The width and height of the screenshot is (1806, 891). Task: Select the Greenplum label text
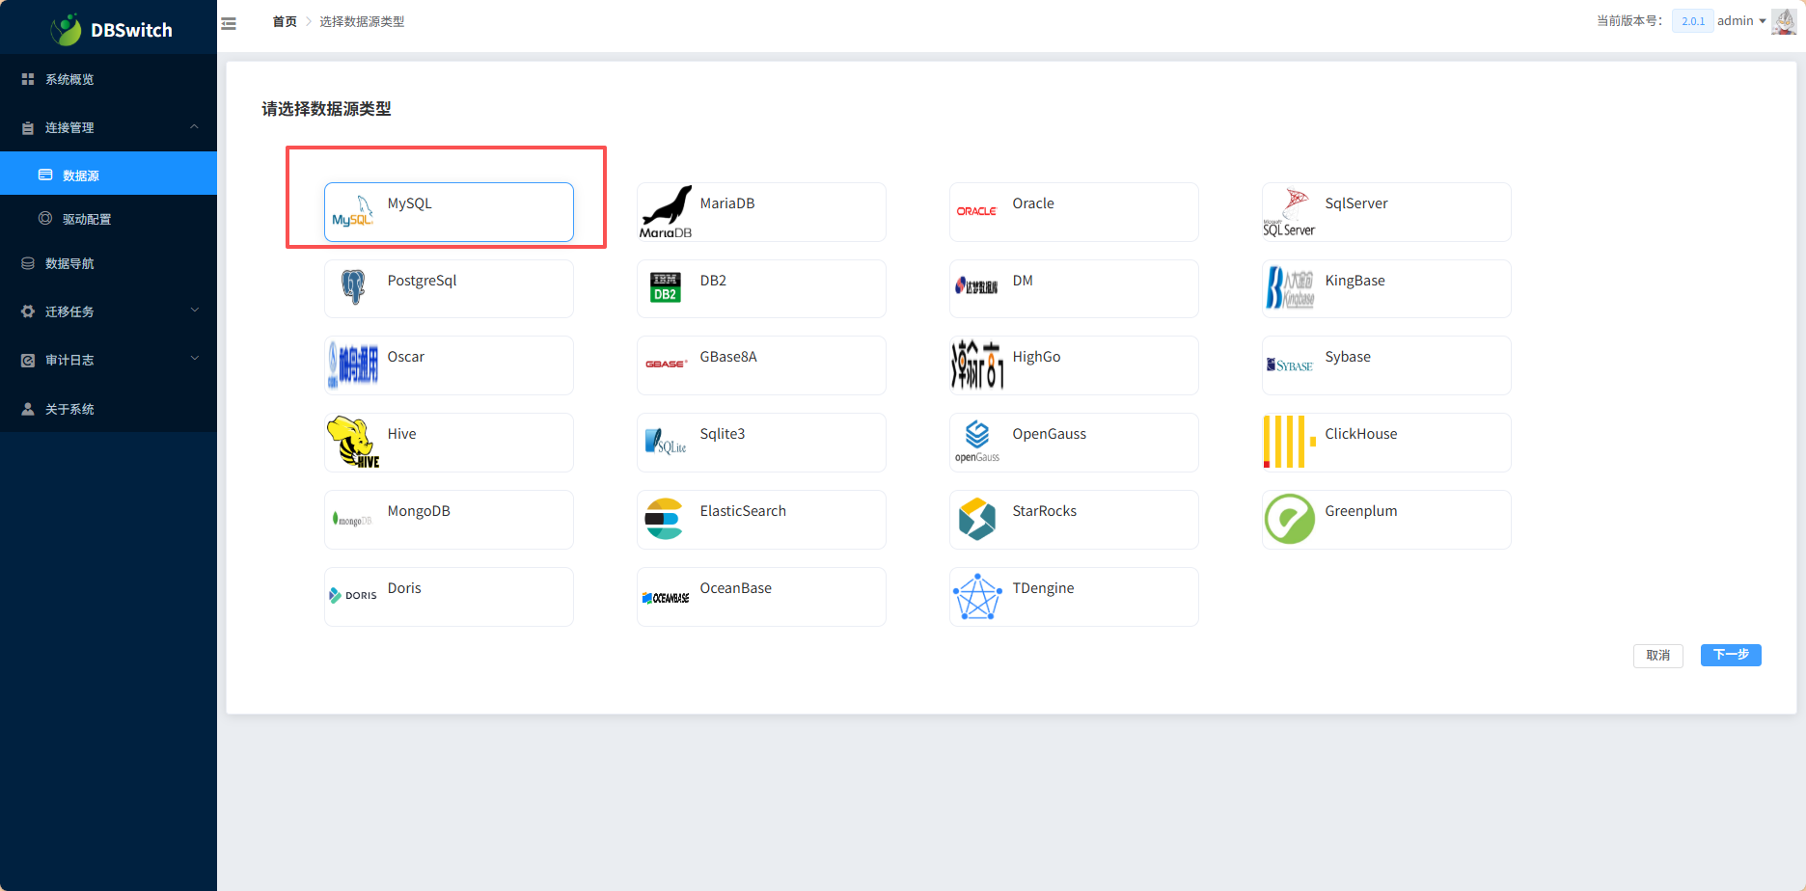pyautogui.click(x=1361, y=511)
